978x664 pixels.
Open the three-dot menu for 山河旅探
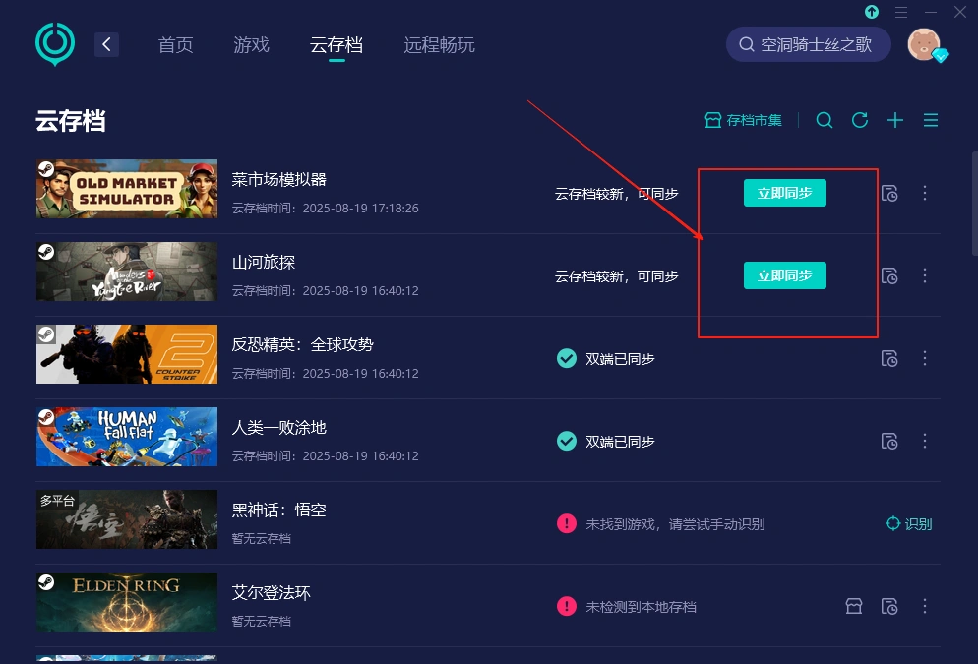pyautogui.click(x=925, y=276)
